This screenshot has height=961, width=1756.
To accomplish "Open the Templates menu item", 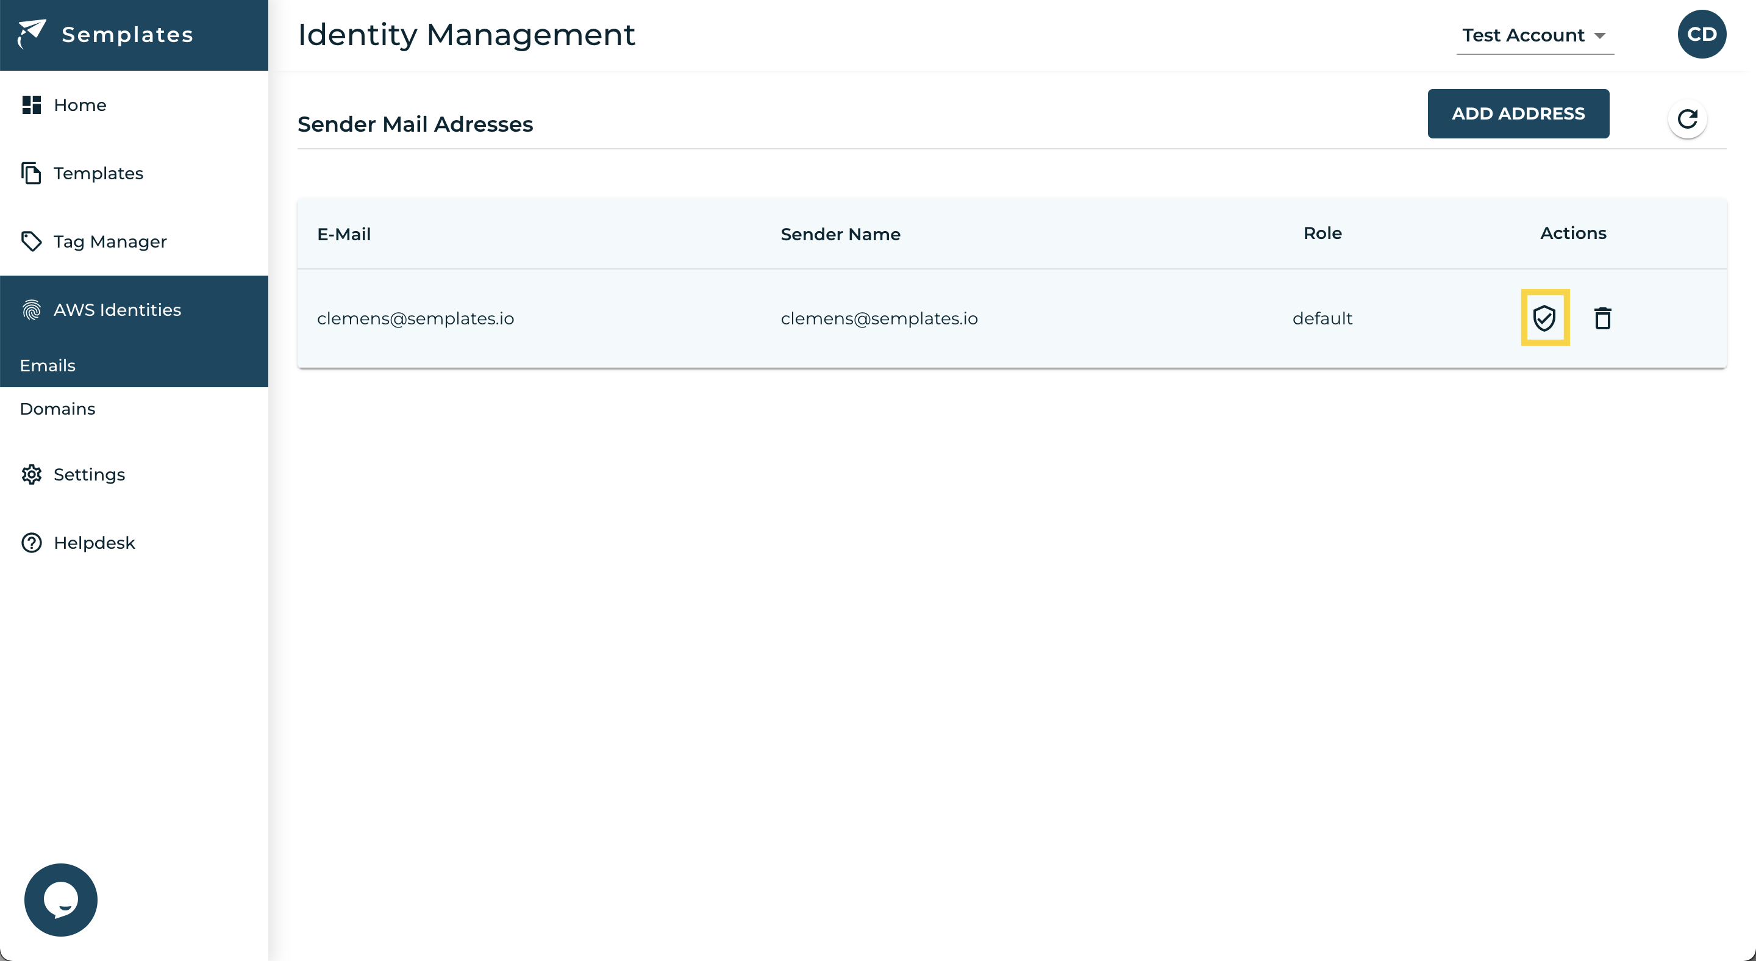I will pos(98,173).
